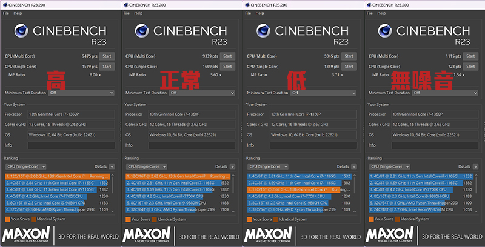The height and width of the screenshot is (247, 485).
Task: Click Cinebench sphere logo in 1115 pts window
Action: [385, 31]
